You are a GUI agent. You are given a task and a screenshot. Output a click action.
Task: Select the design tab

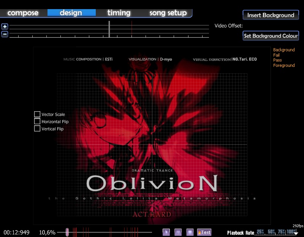point(71,13)
